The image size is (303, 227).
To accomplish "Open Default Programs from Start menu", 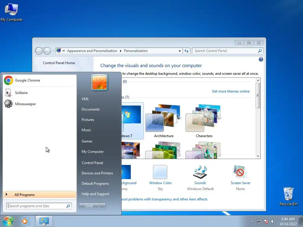I will (95, 184).
